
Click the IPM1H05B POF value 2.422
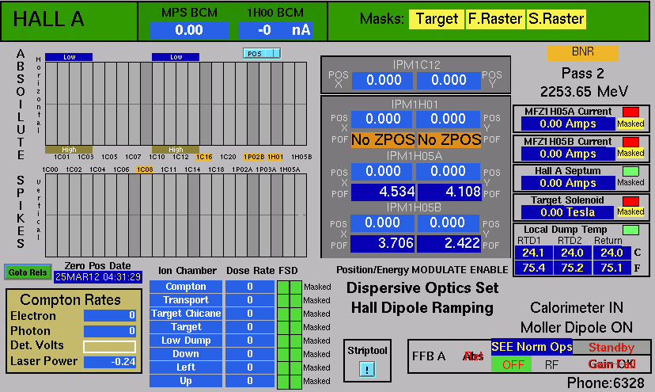coord(449,243)
